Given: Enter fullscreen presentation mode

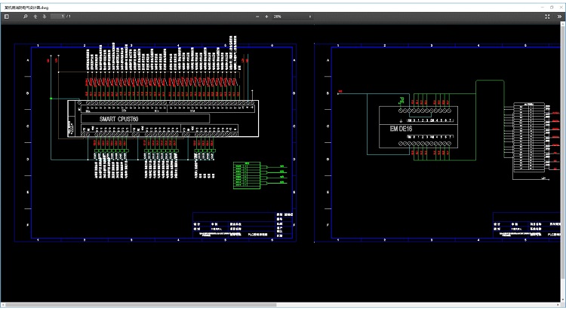Looking at the screenshot, I should [549, 16].
